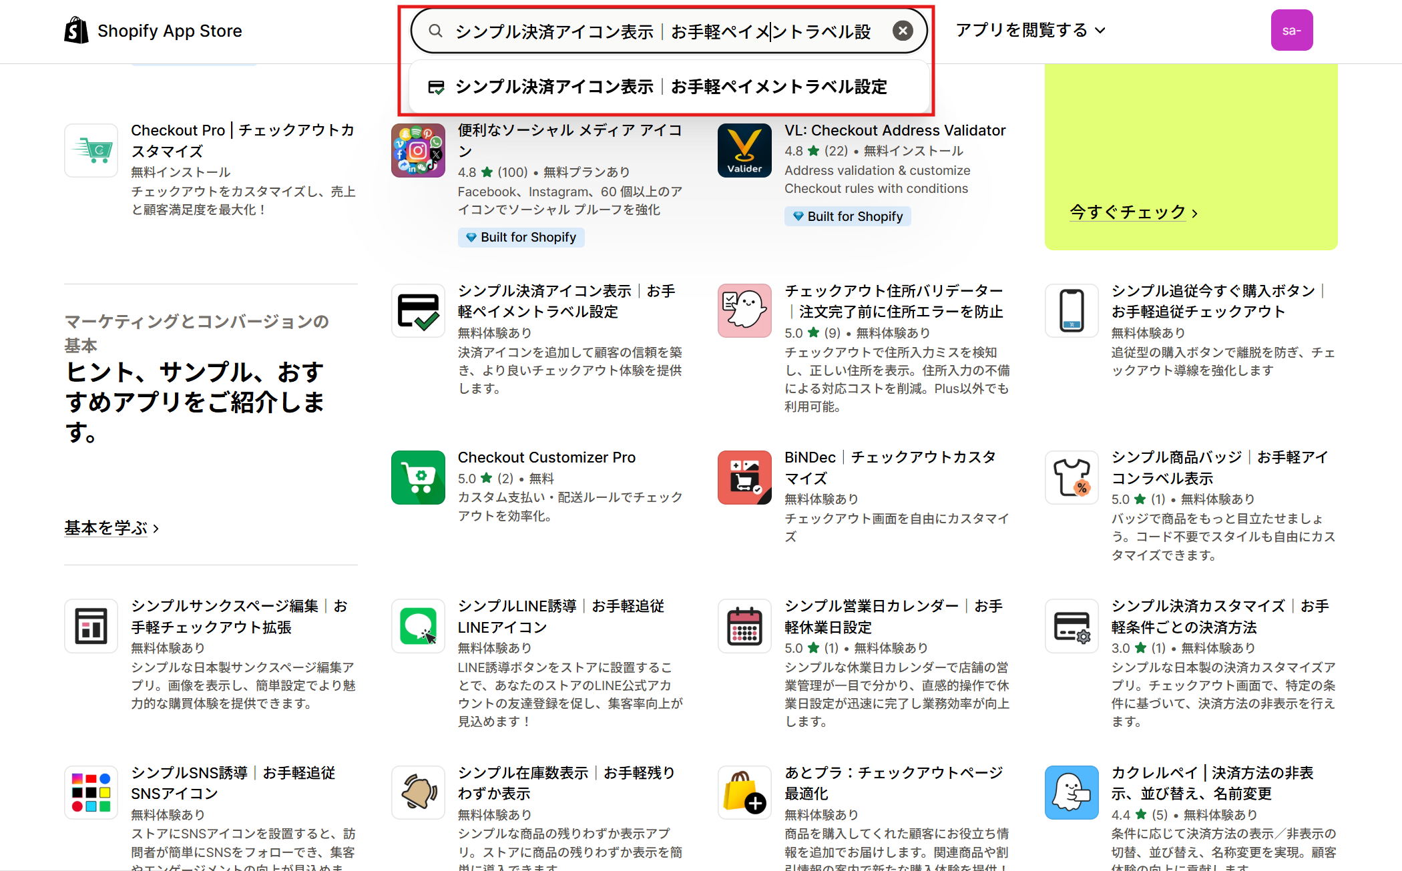Open the シンプル追従今すぐ購入ボタン phone icon

click(1071, 310)
